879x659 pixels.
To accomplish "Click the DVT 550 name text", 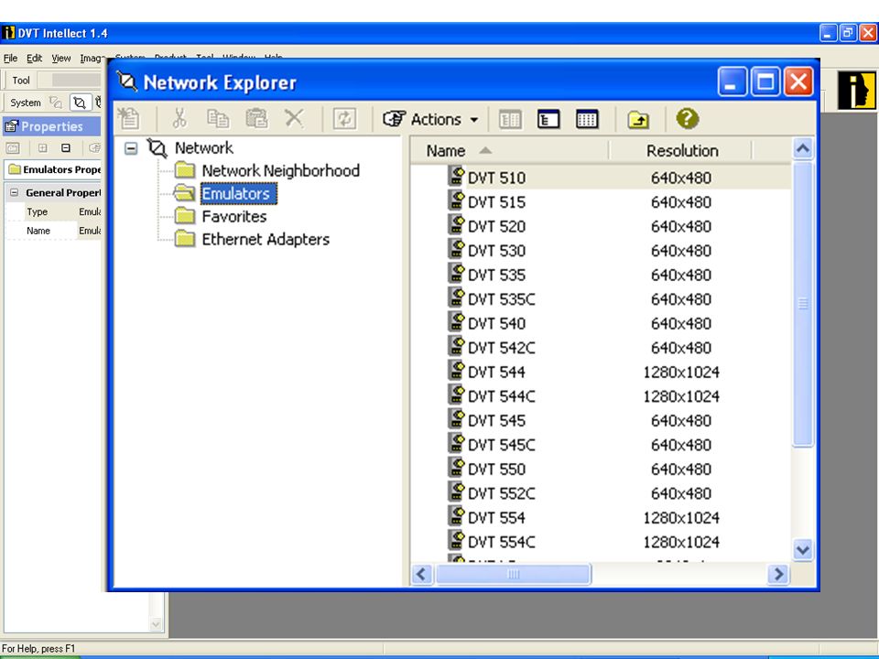I will (496, 469).
